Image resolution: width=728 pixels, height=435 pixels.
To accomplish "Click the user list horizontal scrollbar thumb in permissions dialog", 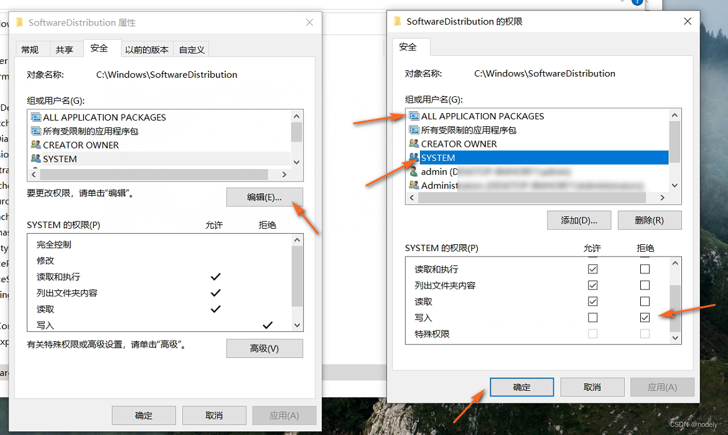I will pyautogui.click(x=532, y=198).
